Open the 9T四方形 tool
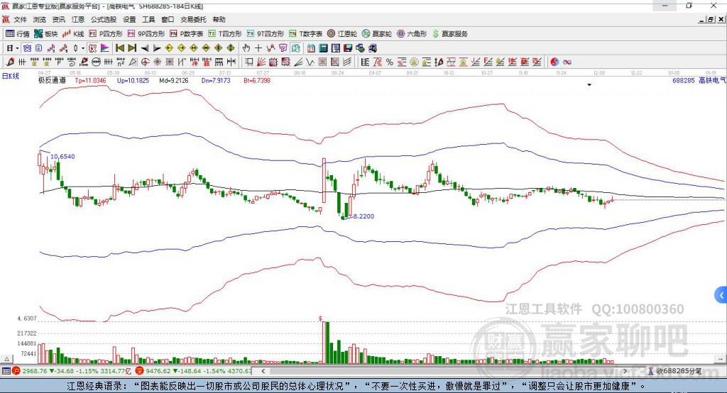Viewport: 727px width, 393px height. point(266,34)
